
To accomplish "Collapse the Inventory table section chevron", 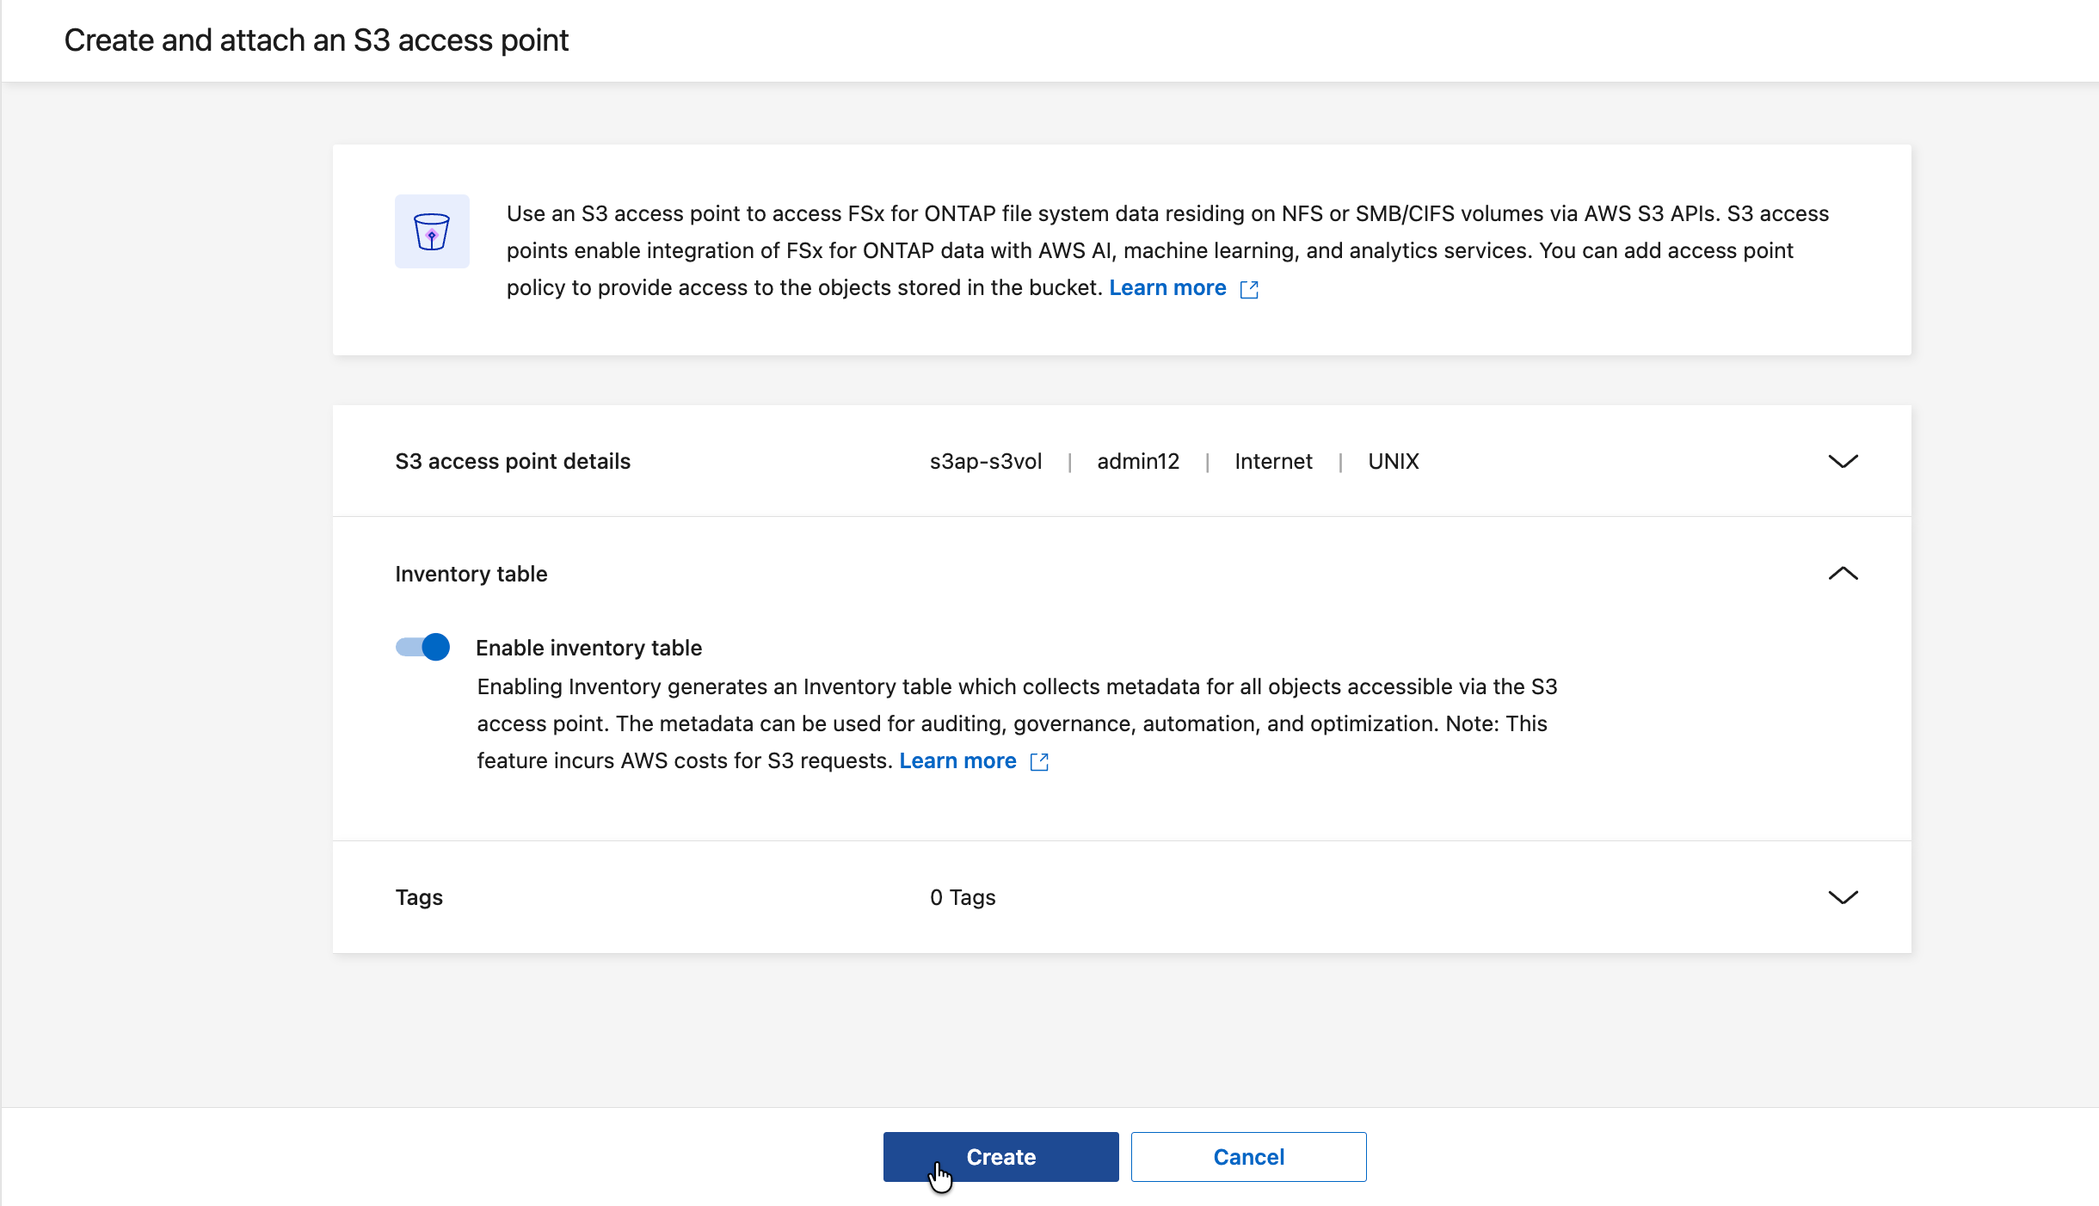I will click(1843, 574).
